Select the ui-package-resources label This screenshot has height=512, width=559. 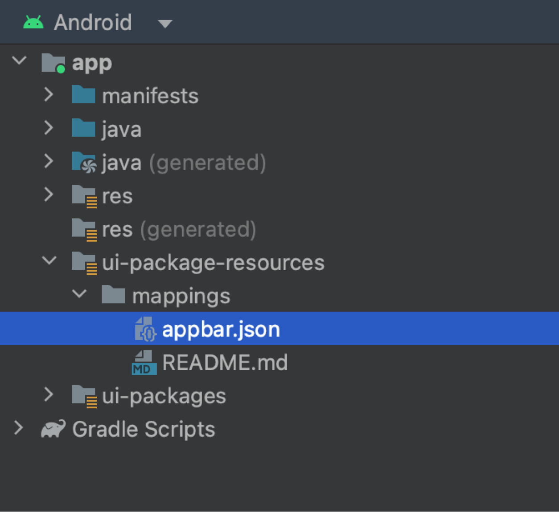coord(213,263)
